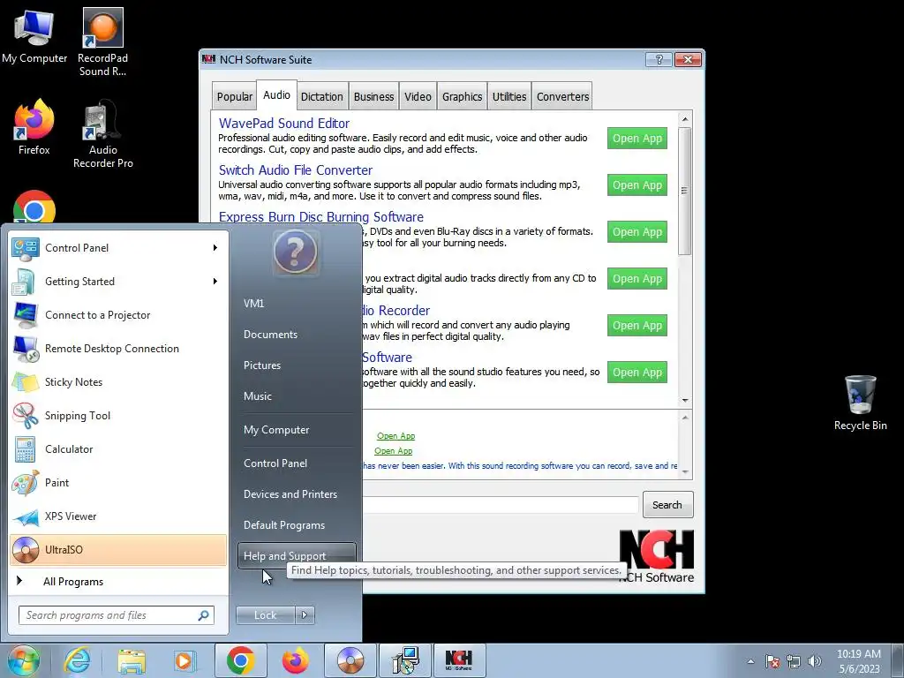This screenshot has height=678, width=904.
Task: Click the user account picture in the Start menu
Action: pos(295,252)
